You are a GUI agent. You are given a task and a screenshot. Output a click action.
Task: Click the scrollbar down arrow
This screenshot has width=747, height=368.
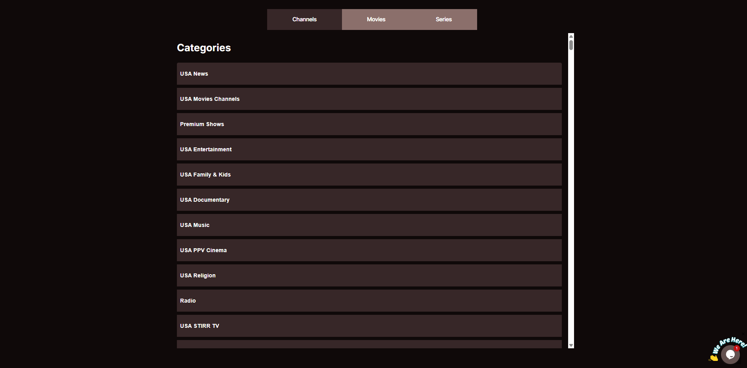point(571,345)
